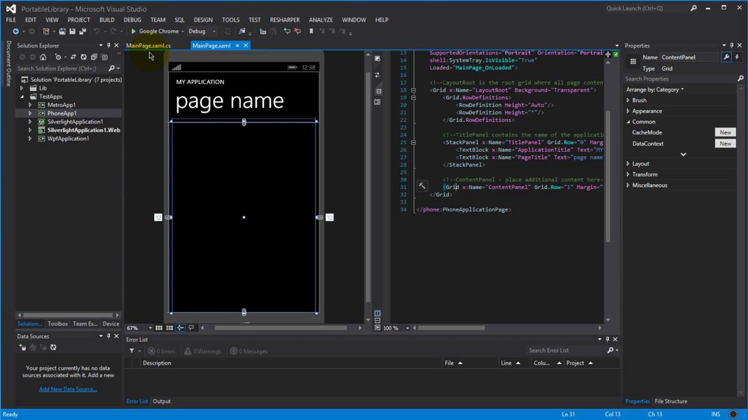Toggle auto-hide pin on Solution Explorer panel

pos(108,45)
